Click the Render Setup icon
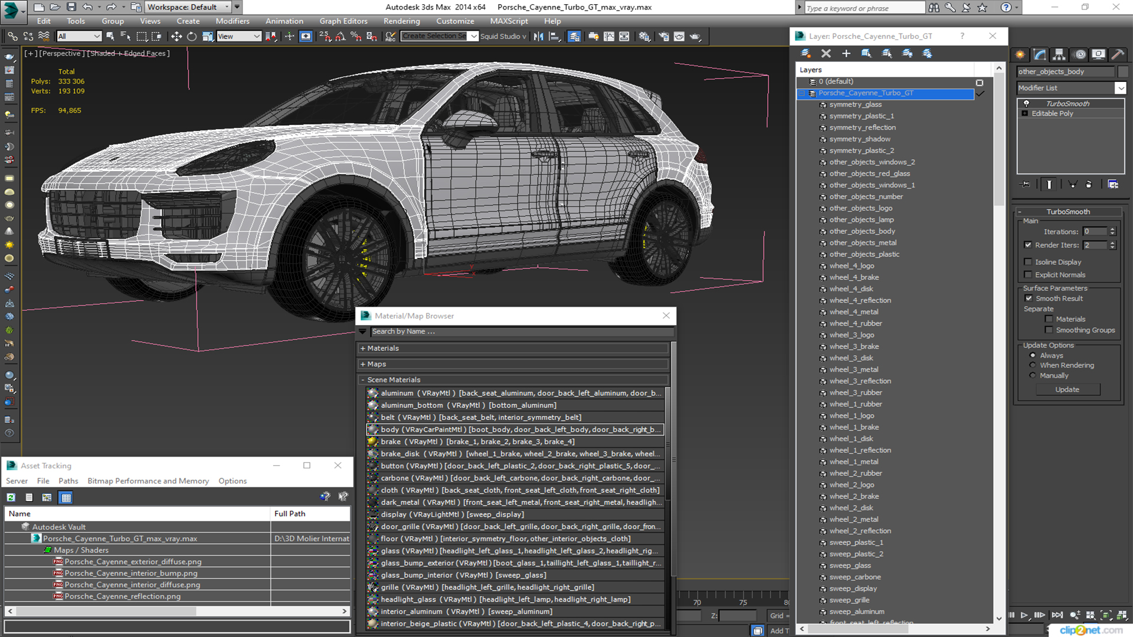The height and width of the screenshot is (637, 1133). point(664,37)
